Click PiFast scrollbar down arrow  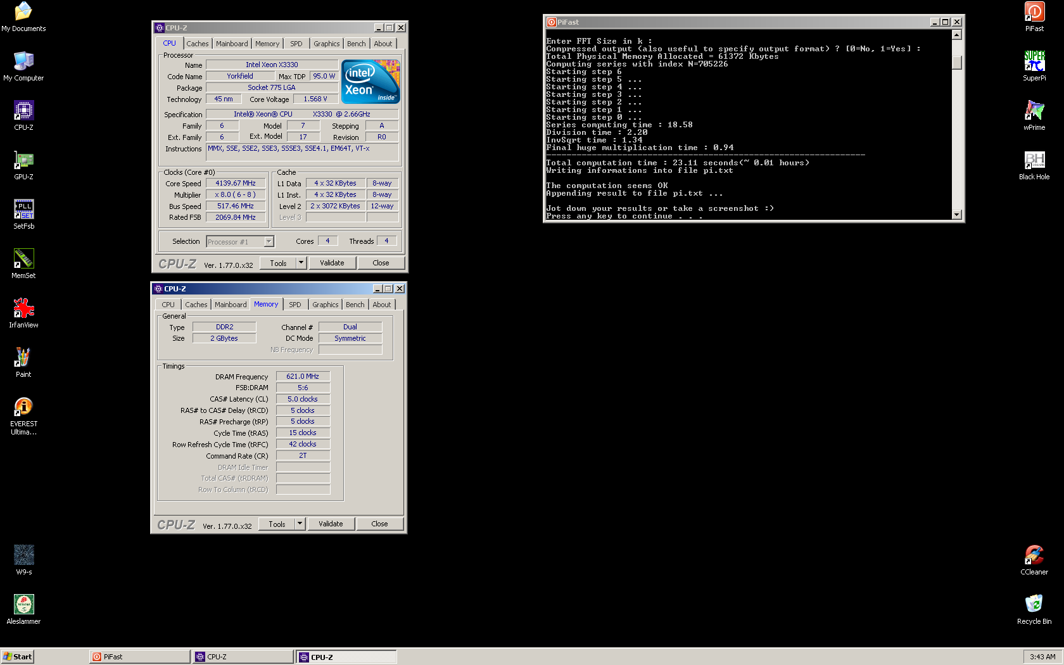tap(957, 214)
